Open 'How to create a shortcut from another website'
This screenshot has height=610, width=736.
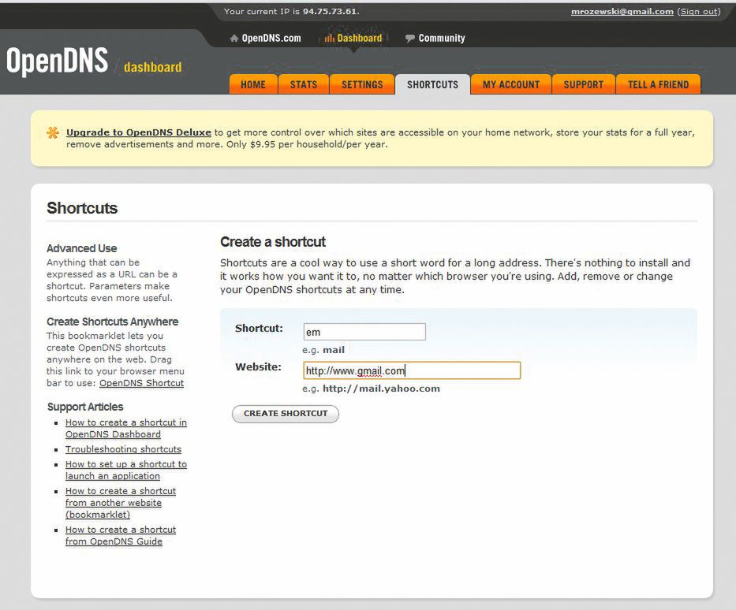[121, 503]
